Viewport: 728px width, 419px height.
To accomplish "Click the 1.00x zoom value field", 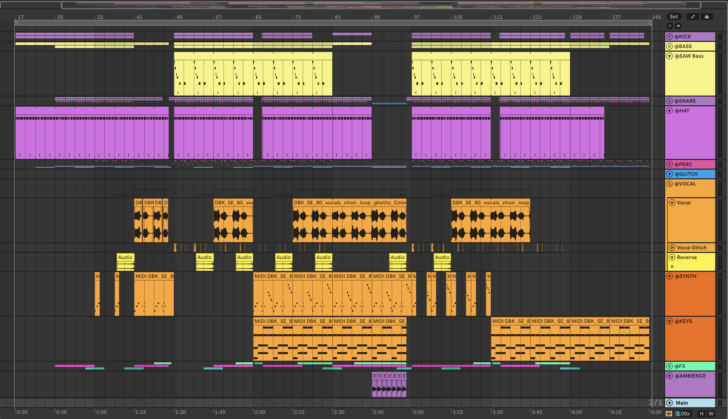I will (x=683, y=414).
